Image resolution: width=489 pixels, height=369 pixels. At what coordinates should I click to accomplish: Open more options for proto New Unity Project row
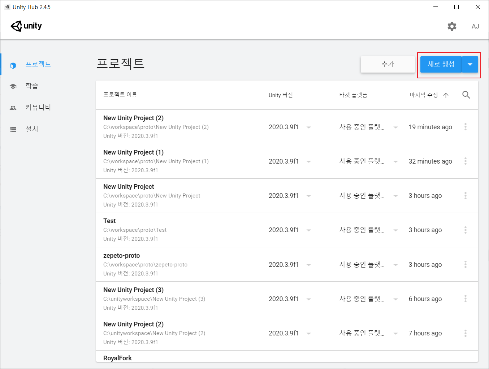click(x=466, y=196)
